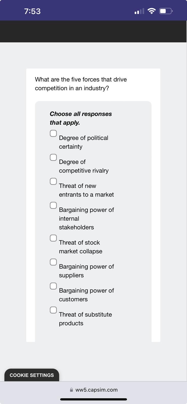The height and width of the screenshot is (404, 187).
Task: Tap the padlock icon beside the site address
Action: coord(71,390)
